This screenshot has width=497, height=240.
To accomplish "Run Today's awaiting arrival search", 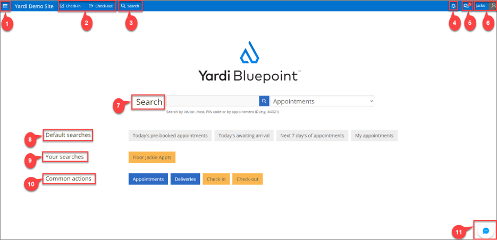I will click(x=244, y=135).
